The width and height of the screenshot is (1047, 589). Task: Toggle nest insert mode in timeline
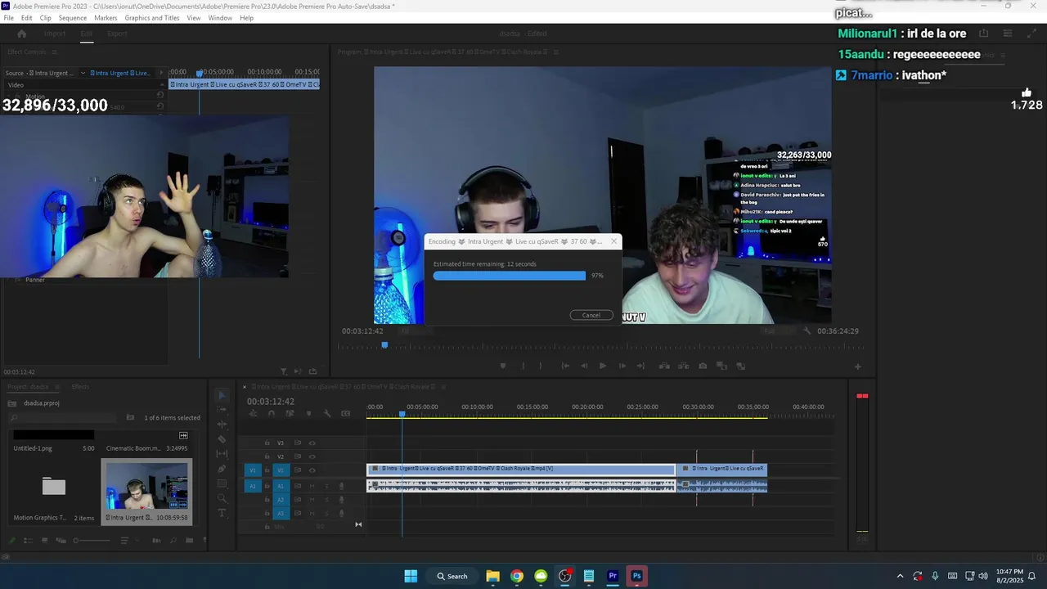pos(253,414)
